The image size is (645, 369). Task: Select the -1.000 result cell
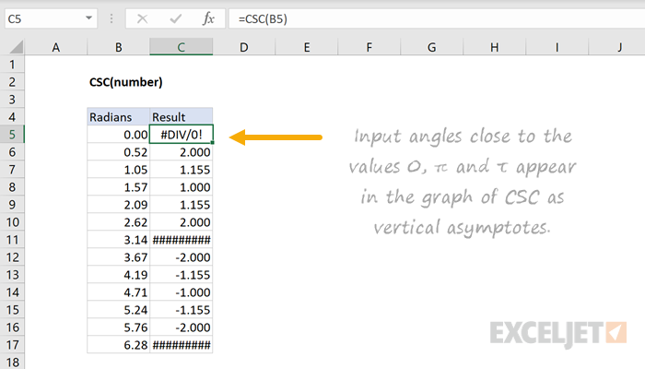(181, 292)
